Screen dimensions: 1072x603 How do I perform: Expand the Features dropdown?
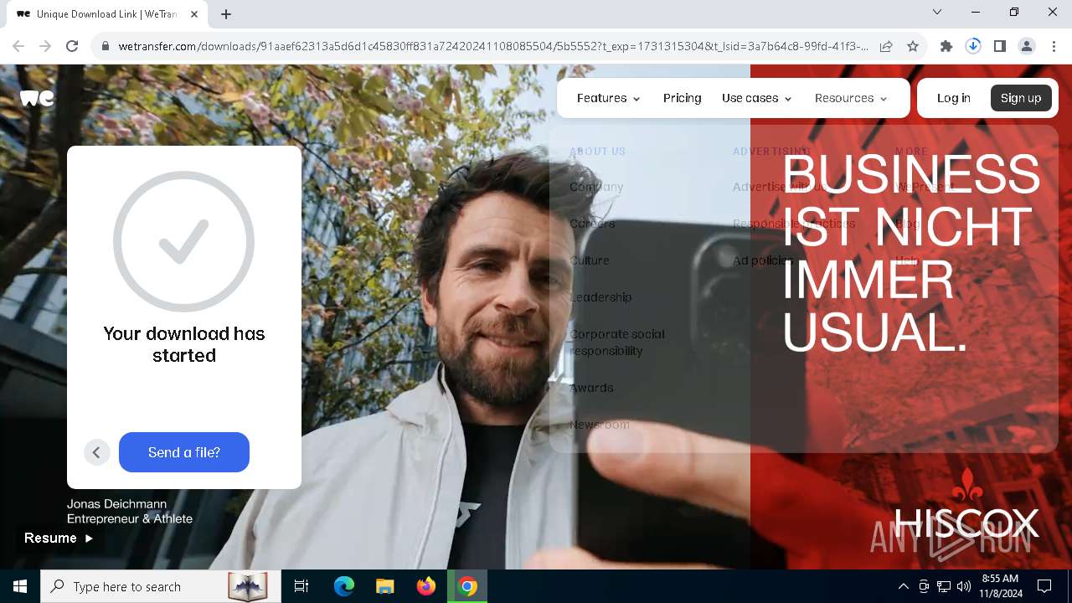tap(609, 98)
